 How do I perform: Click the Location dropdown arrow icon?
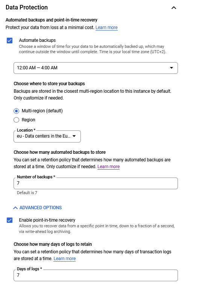pos(74,136)
